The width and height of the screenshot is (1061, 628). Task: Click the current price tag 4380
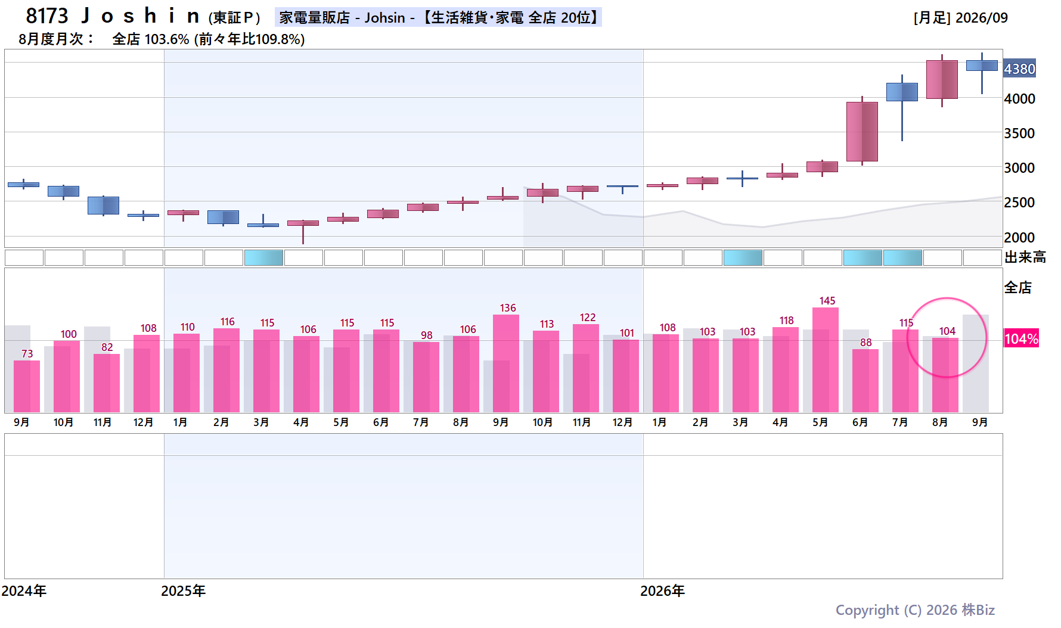point(1019,69)
